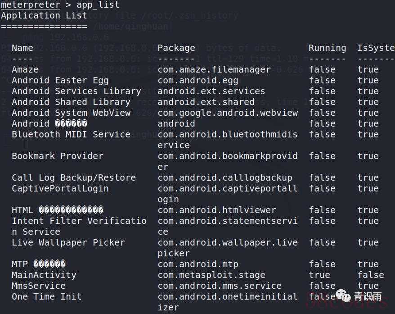Click the com.android.htmlviewer package text
Viewport: 395px width, 314px height.
pos(217,210)
